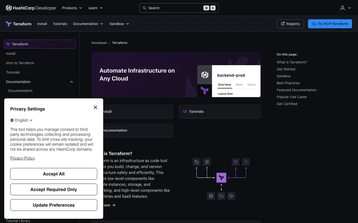Image resolution: width=358 pixels, height=223 pixels.
Task: Click the copy icon in diagram
Action: pyautogui.click(x=197, y=162)
